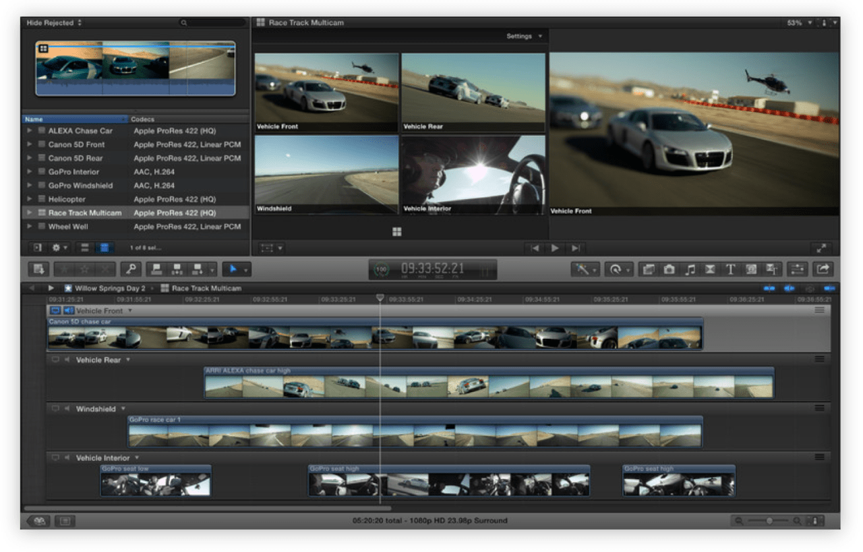Enable audio monitor for Windshield angle
Screen dimensions: 863x552
[x=67, y=409]
